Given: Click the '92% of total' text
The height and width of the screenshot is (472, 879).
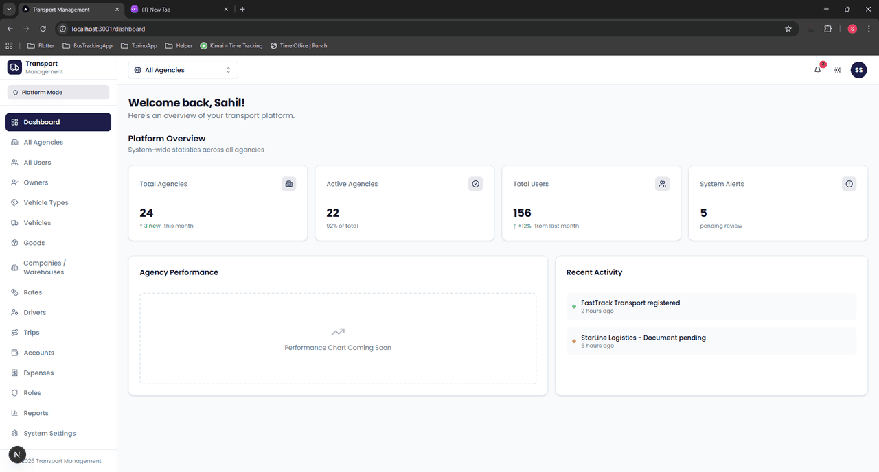Looking at the screenshot, I should click(x=342, y=226).
